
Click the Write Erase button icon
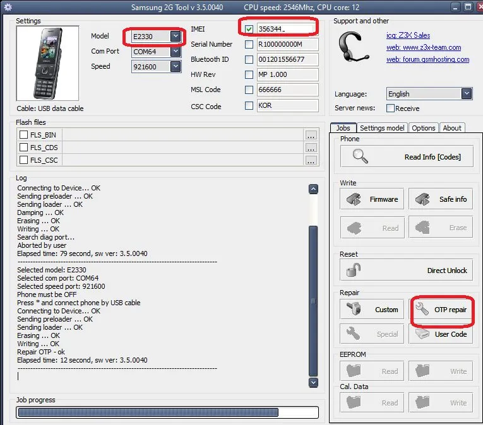tap(422, 228)
